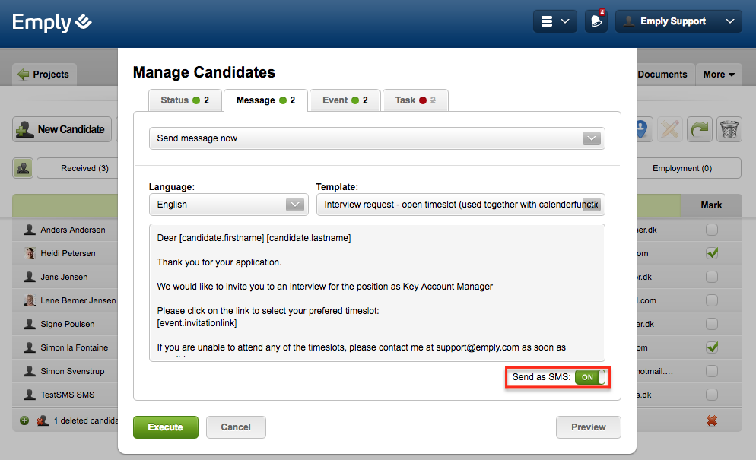Open the notifications bell with the badge
The image size is (756, 460).
[596, 21]
